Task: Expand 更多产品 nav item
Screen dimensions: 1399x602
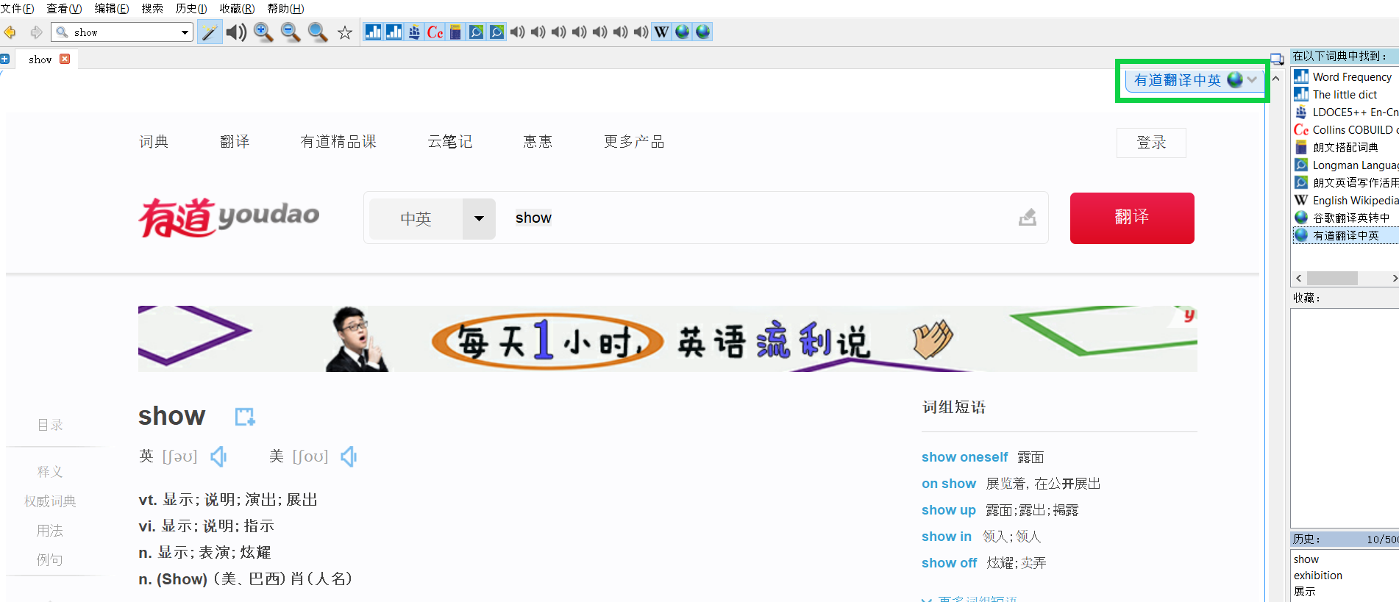Action: (x=634, y=141)
